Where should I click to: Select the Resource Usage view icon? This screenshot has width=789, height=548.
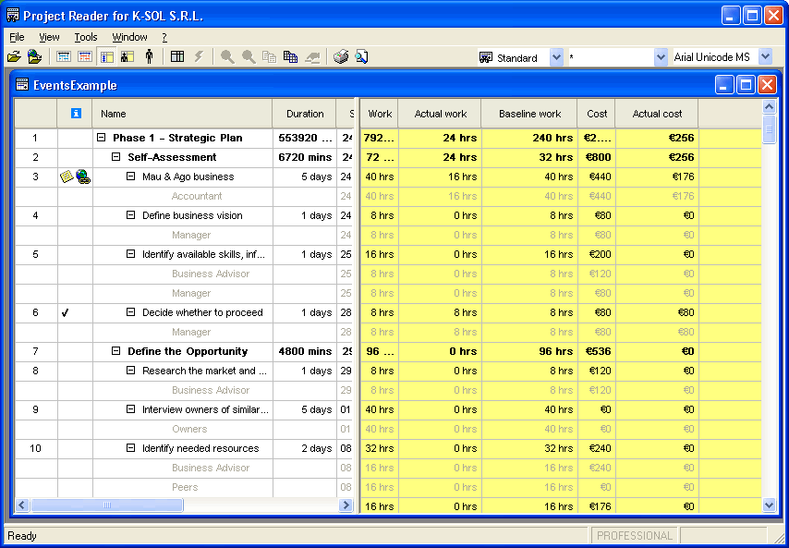[127, 57]
